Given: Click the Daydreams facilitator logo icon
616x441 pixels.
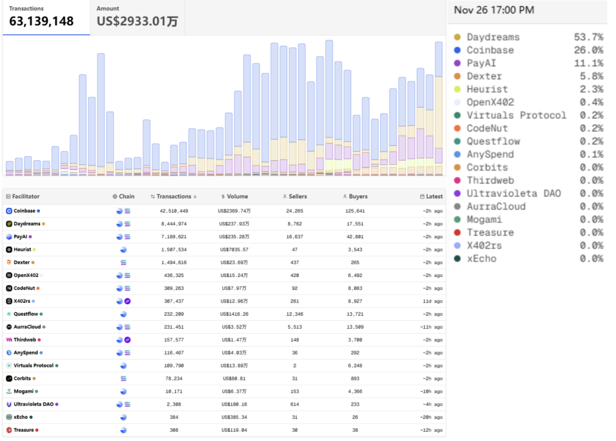Looking at the screenshot, I should tap(9, 224).
